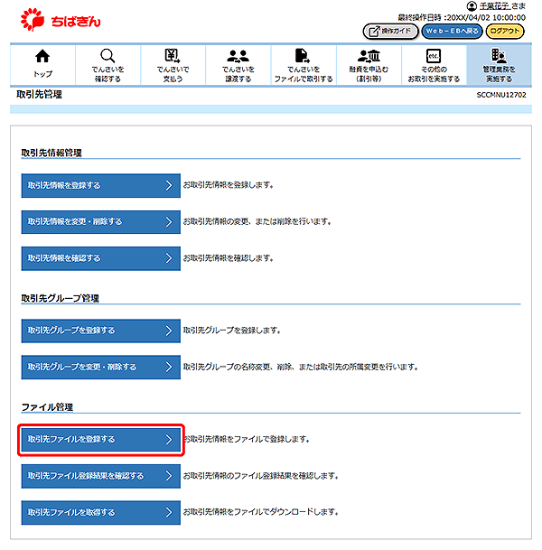The width and height of the screenshot is (542, 550).
Task: Click Web-EBへ戻る button
Action: (452, 32)
